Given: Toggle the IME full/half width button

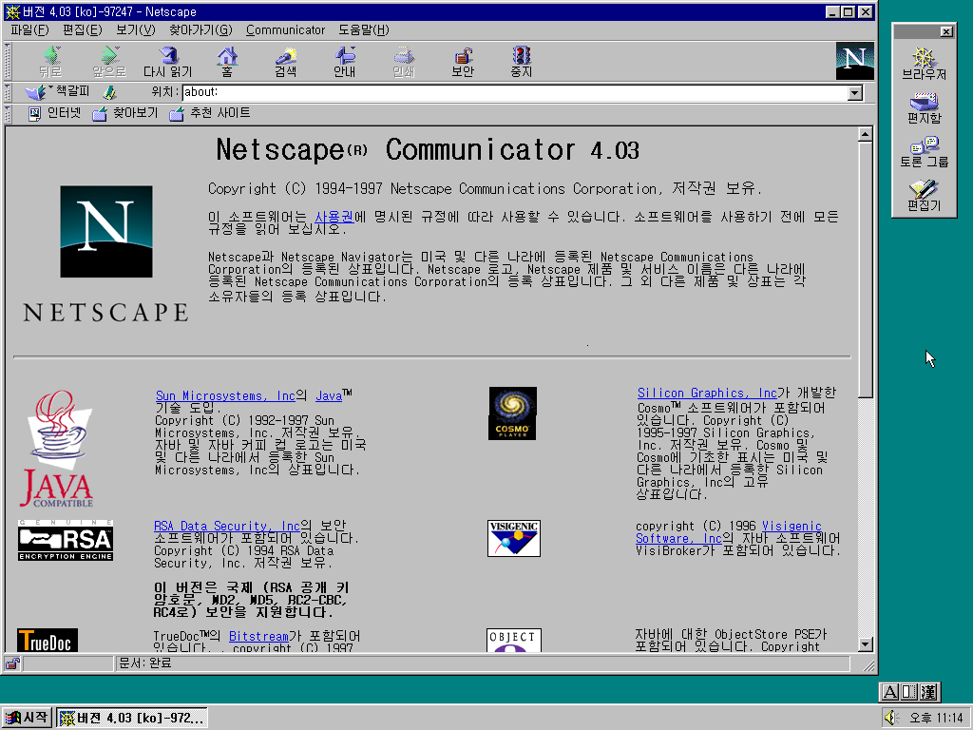Looking at the screenshot, I should (x=909, y=692).
